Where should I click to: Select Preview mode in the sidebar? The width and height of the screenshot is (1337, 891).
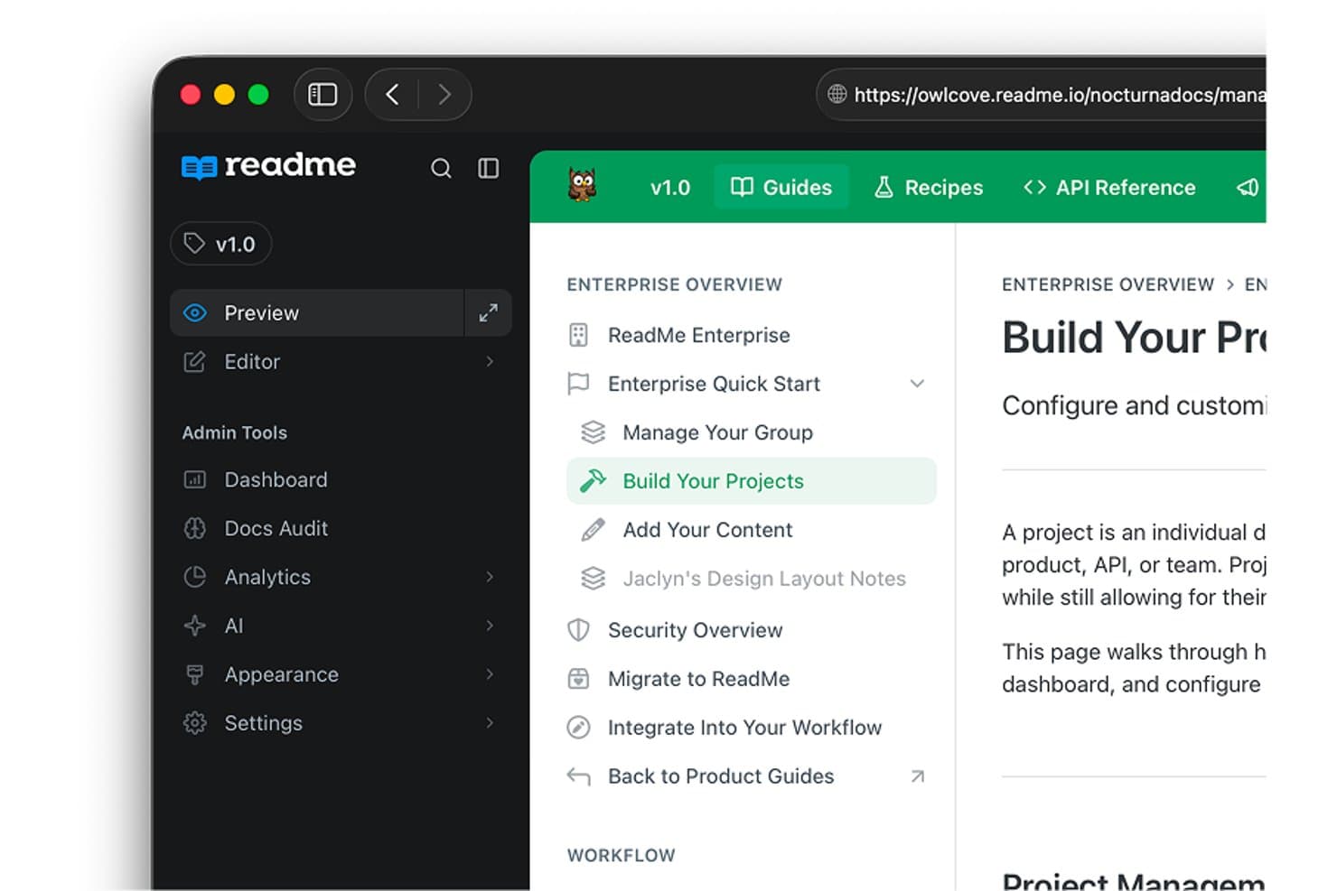(x=317, y=313)
